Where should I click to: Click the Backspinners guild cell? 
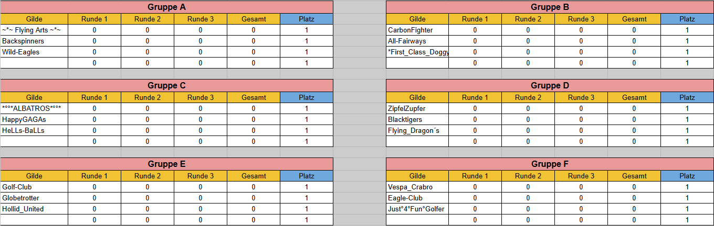click(x=34, y=41)
